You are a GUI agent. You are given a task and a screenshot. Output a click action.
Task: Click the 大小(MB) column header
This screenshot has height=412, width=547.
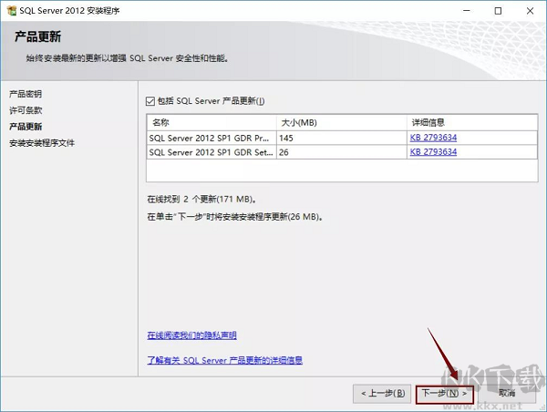coord(342,122)
